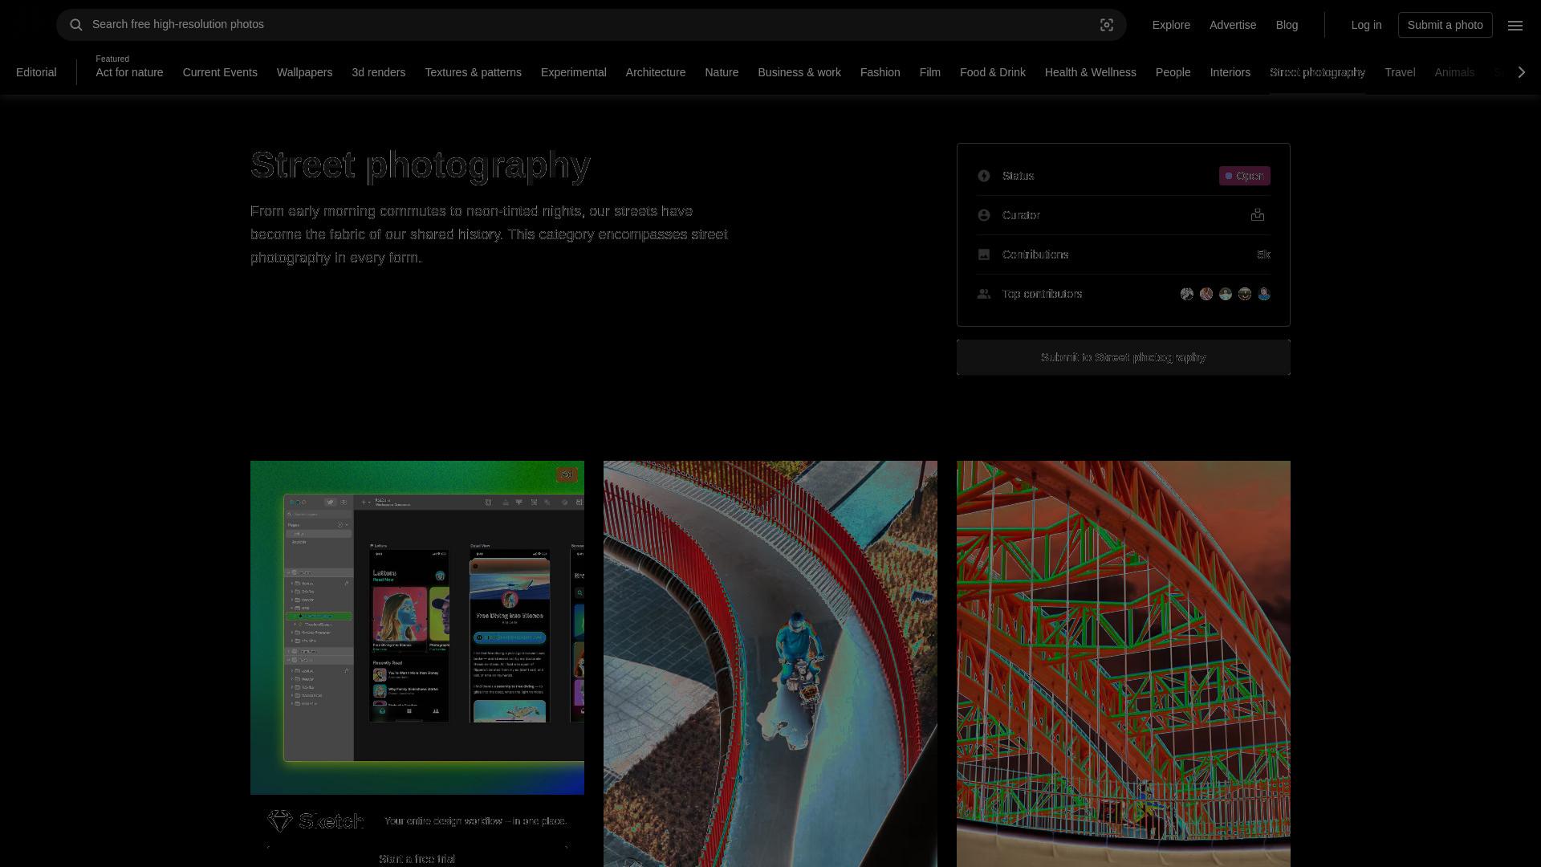Visit the Blog link
Viewport: 1541px width, 867px height.
1287,25
